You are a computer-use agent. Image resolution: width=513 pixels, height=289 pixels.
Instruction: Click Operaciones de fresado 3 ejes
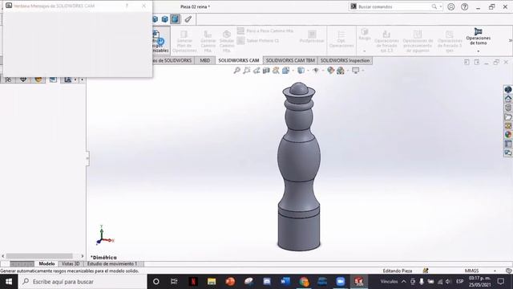point(450,41)
